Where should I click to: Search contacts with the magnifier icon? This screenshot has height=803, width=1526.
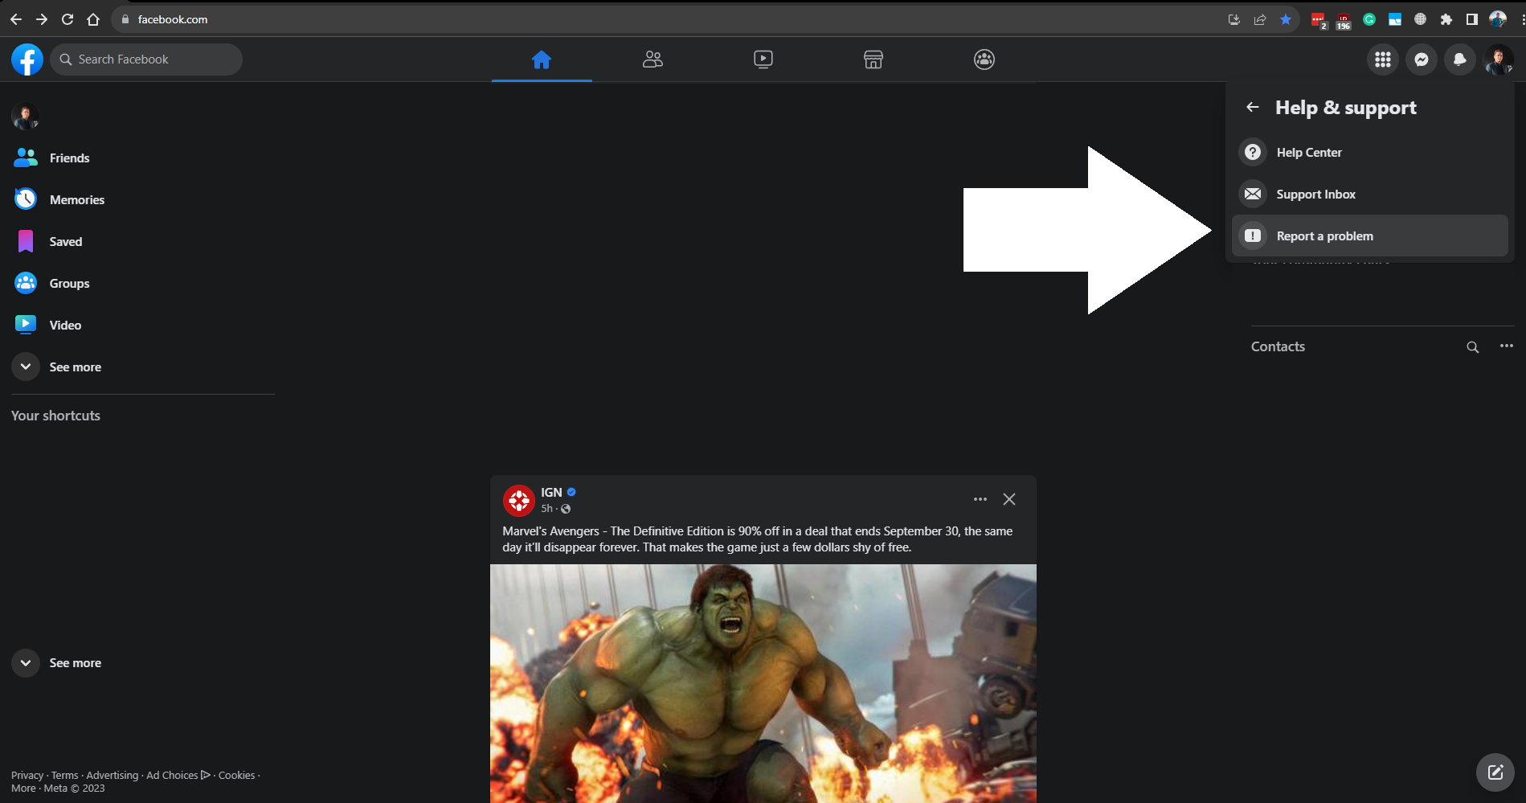1473,347
